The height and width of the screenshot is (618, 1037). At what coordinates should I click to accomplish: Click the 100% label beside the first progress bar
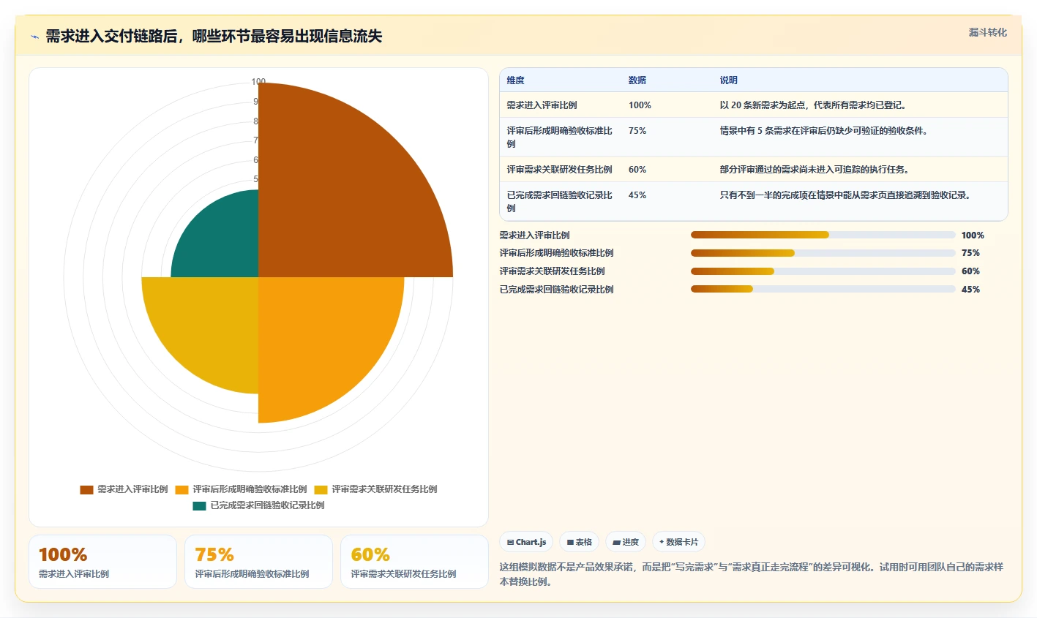point(973,235)
